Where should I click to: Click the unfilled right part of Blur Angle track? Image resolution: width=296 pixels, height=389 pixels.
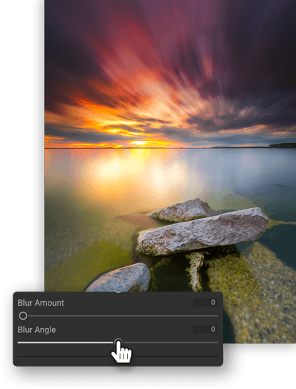click(x=170, y=343)
